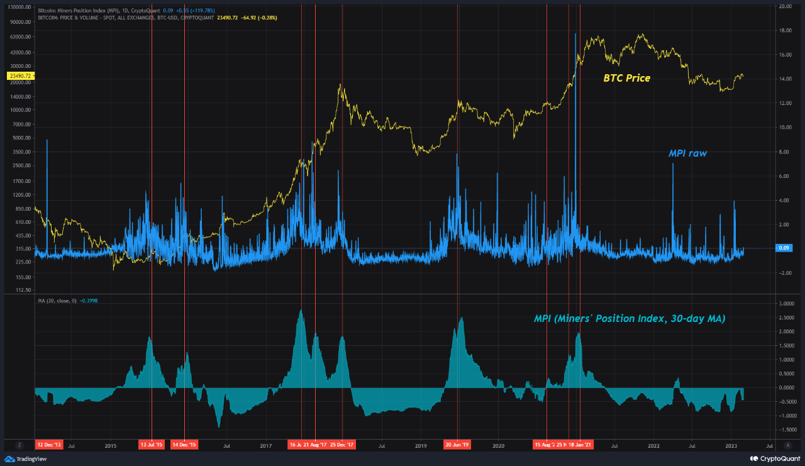Click the '20 Jun 19' red marker
Viewport: 805px width, 466px height.
[456, 446]
